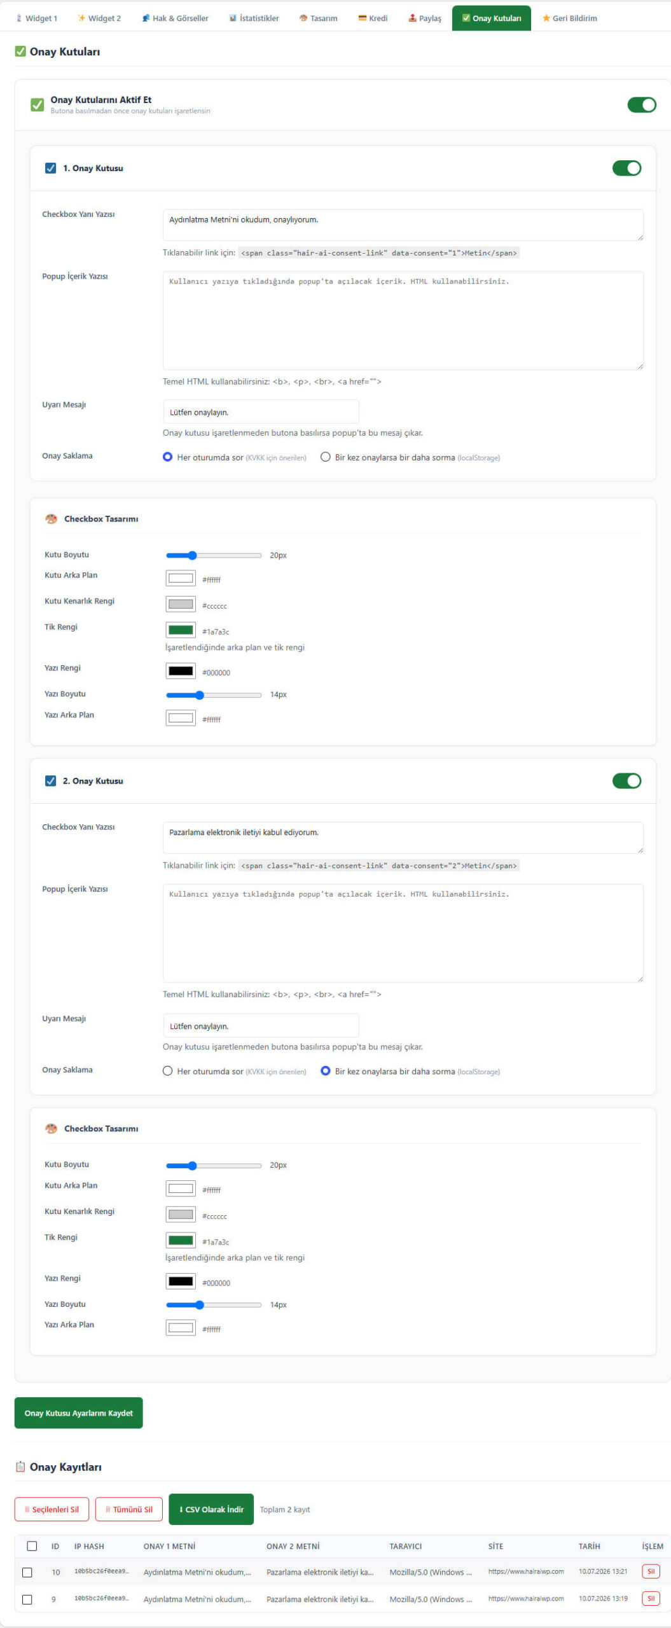Open the Widget 1 tab
The width and height of the screenshot is (671, 1628).
(x=36, y=18)
